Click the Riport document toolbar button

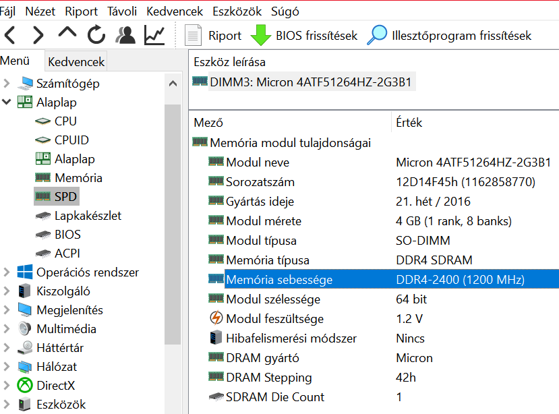point(214,35)
